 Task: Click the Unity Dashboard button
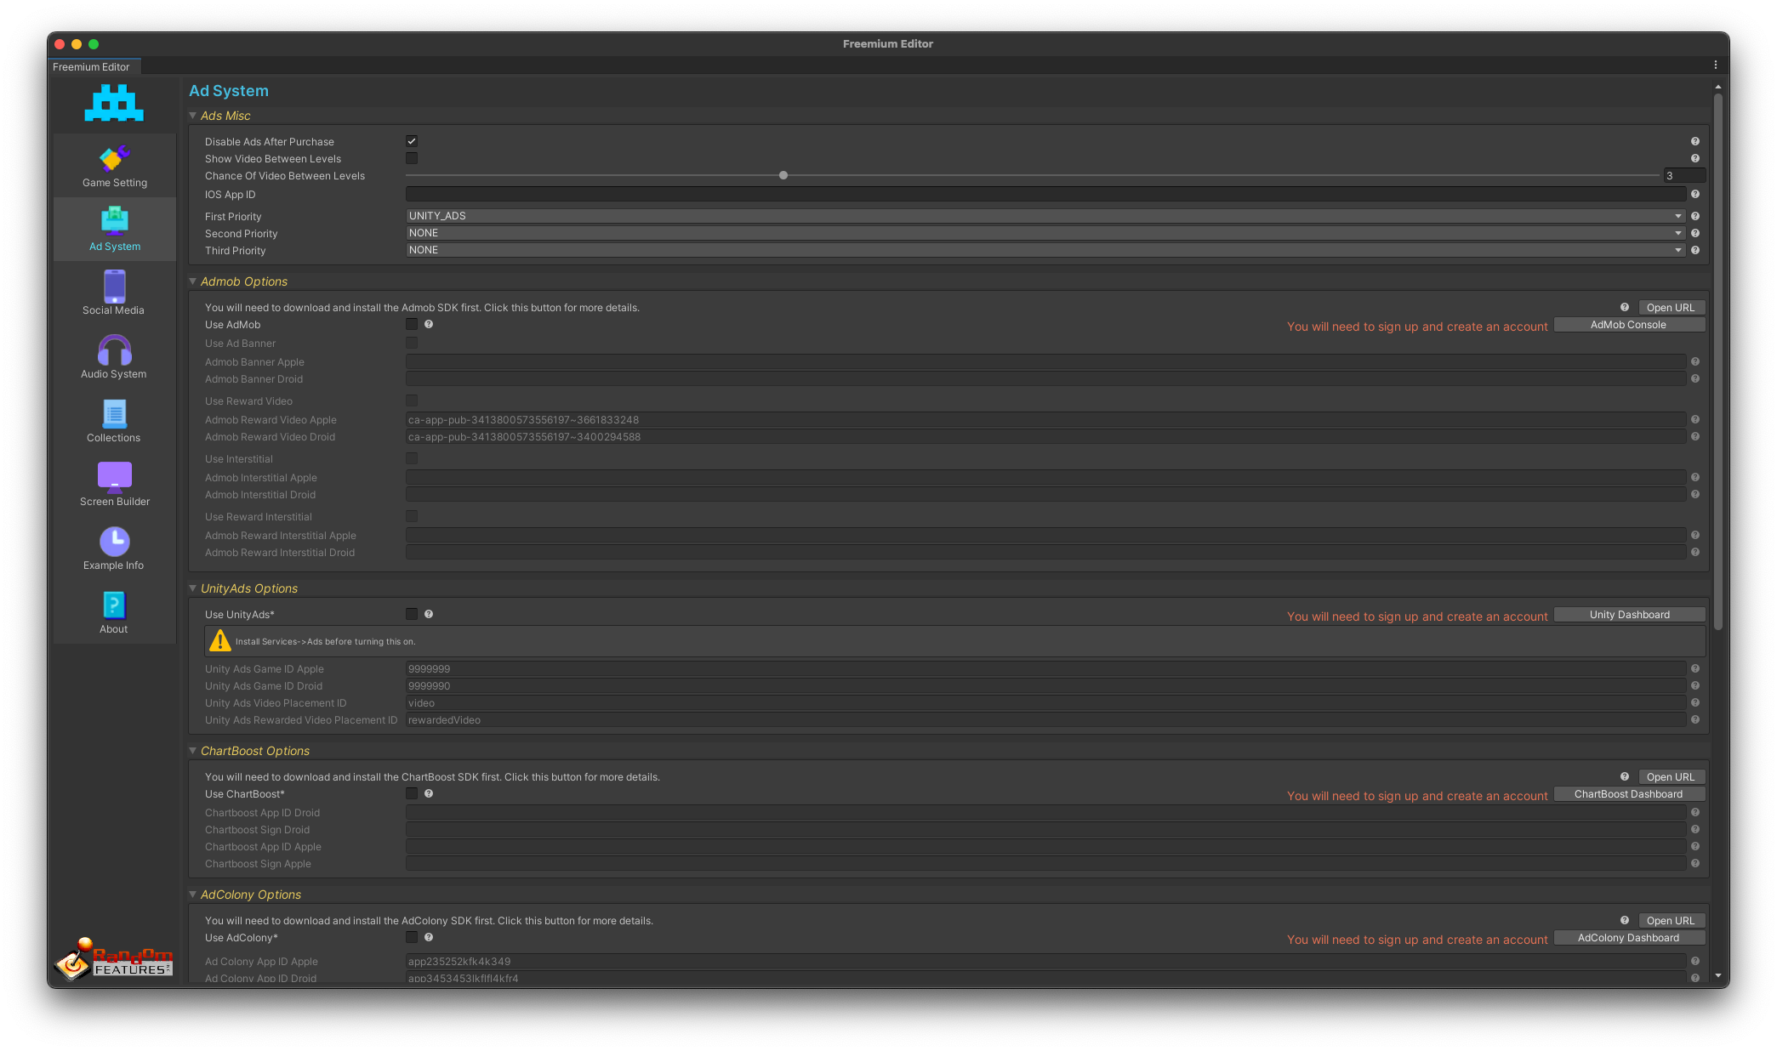(1628, 615)
